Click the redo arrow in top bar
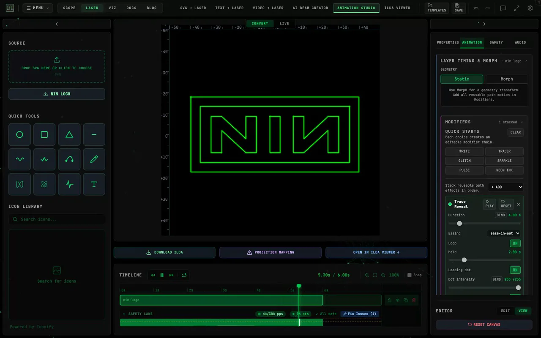Image resolution: width=541 pixels, height=338 pixels. (x=488, y=8)
